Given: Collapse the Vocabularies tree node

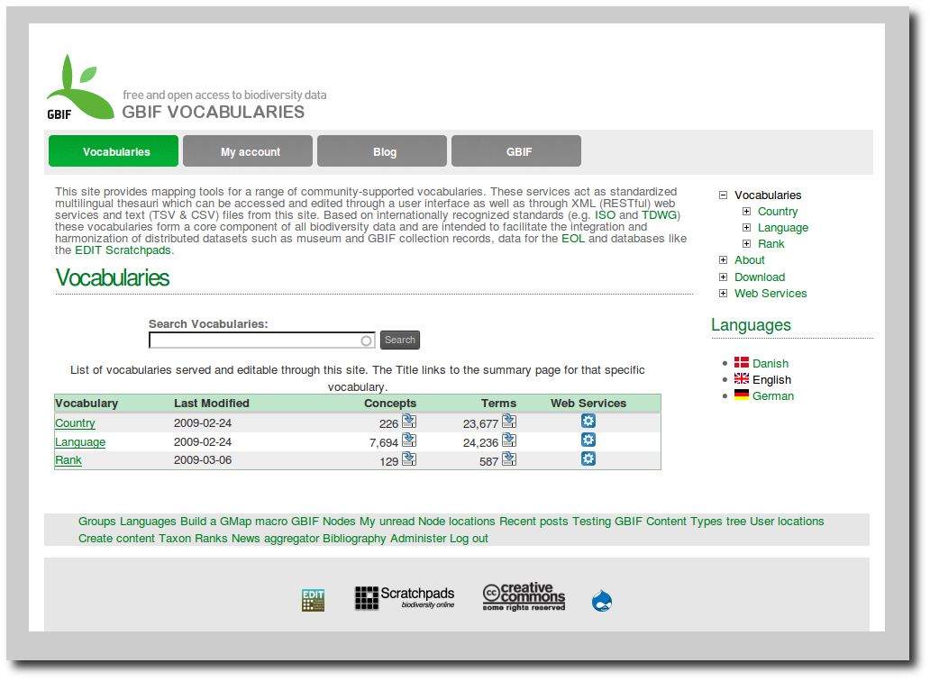Looking at the screenshot, I should click(x=723, y=195).
